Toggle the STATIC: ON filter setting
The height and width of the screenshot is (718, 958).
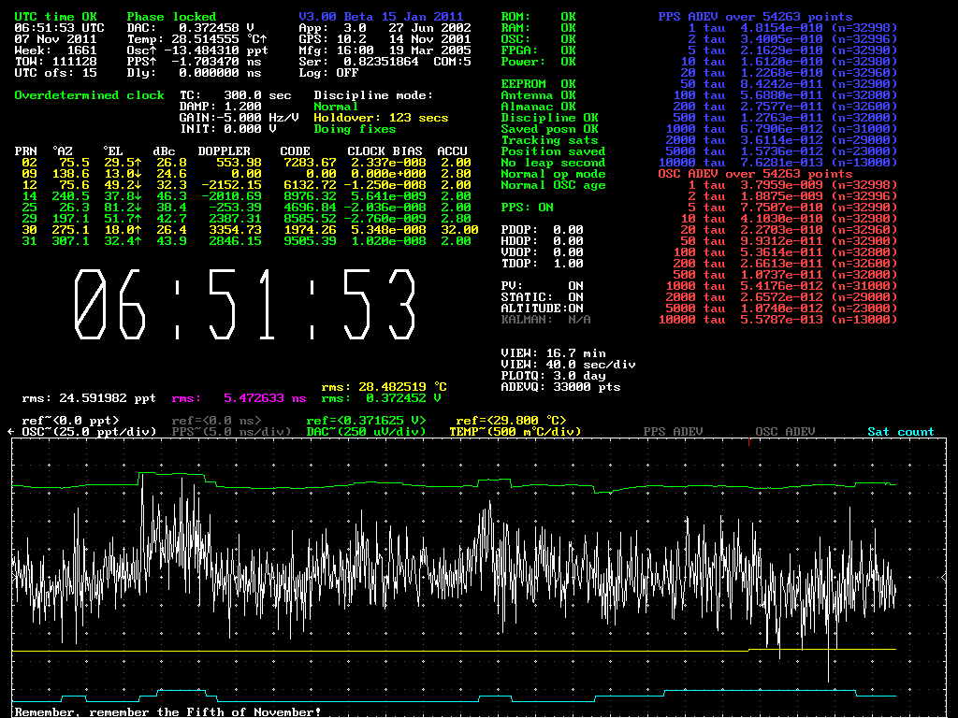point(542,297)
